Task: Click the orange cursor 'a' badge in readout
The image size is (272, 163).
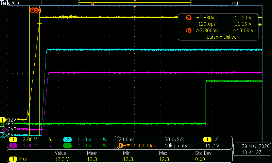Action: tap(189, 18)
